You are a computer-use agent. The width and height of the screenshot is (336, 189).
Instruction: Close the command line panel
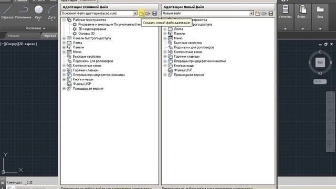[x=2, y=183]
